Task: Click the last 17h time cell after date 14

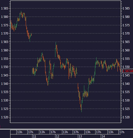Action: tap(122, 132)
